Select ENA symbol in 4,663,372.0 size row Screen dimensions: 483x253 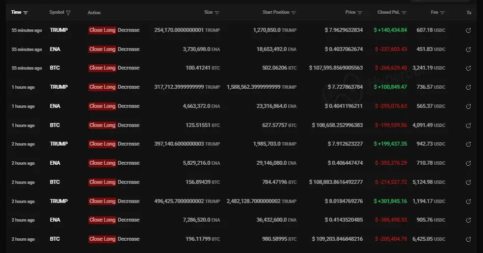click(x=55, y=106)
